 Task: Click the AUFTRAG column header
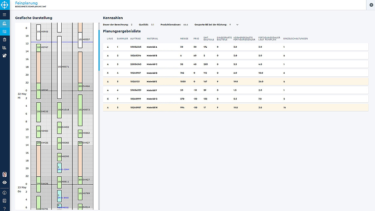(135, 38)
